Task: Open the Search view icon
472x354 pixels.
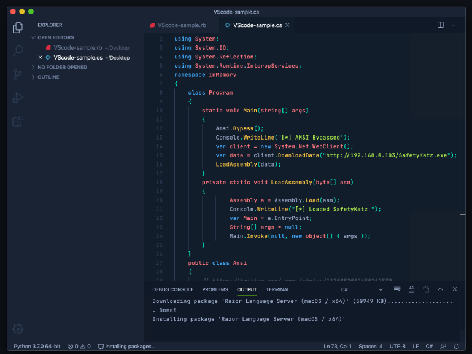Action: tap(18, 50)
